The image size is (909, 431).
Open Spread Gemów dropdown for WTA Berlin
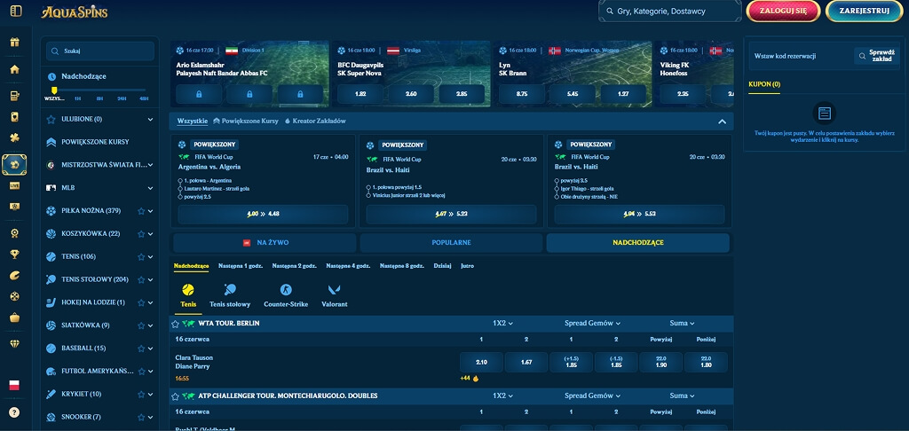592,323
